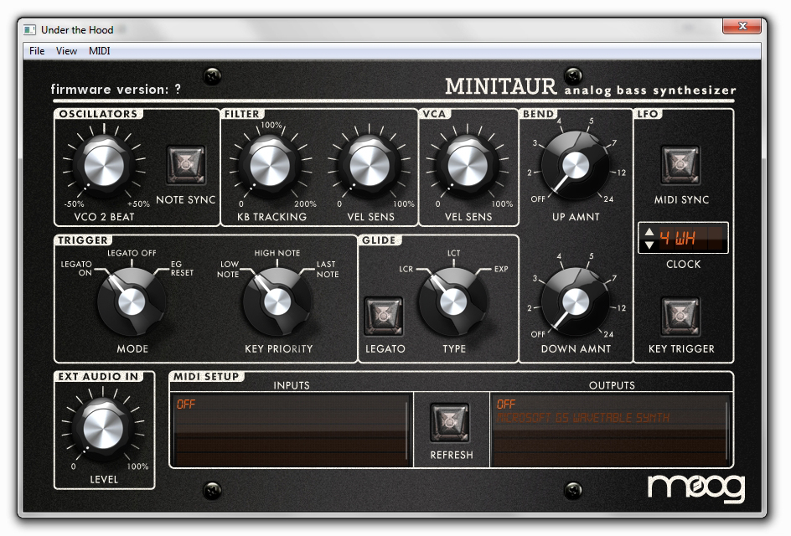Click the filter KB TRACKING knob
This screenshot has height=536, width=791.
[271, 164]
